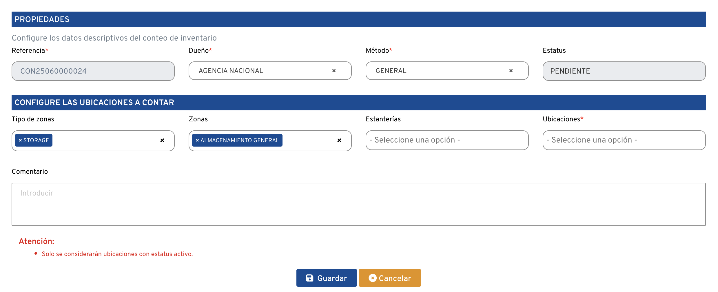Image resolution: width=718 pixels, height=292 pixels.
Task: Clear all Tipo de zonas selections
Action: pyautogui.click(x=162, y=140)
